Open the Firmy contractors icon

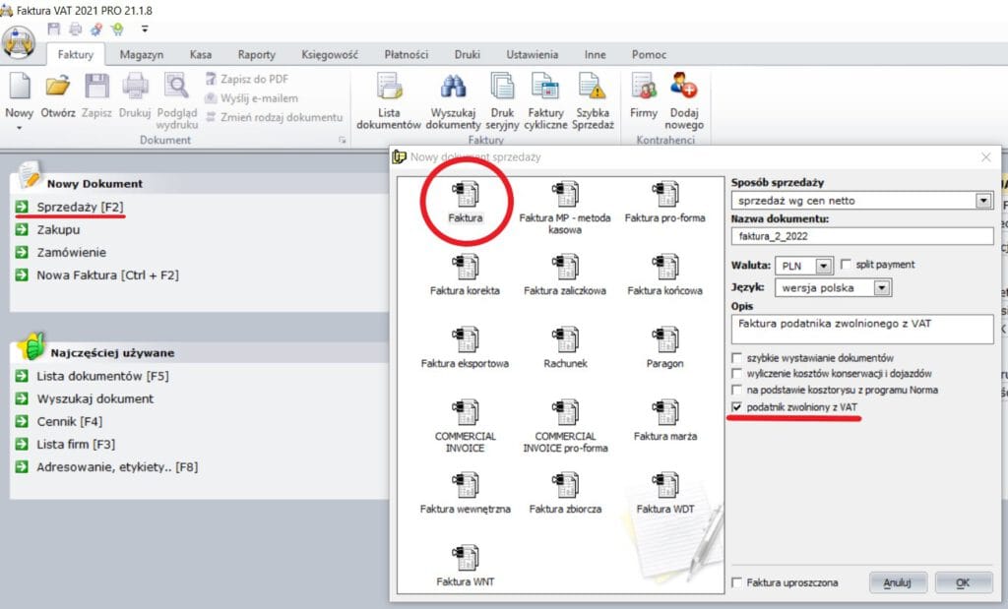tap(644, 91)
